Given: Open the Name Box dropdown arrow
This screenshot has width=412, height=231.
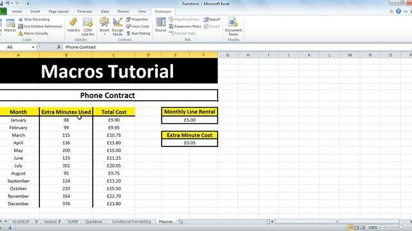Looking at the screenshot, I should point(33,47).
